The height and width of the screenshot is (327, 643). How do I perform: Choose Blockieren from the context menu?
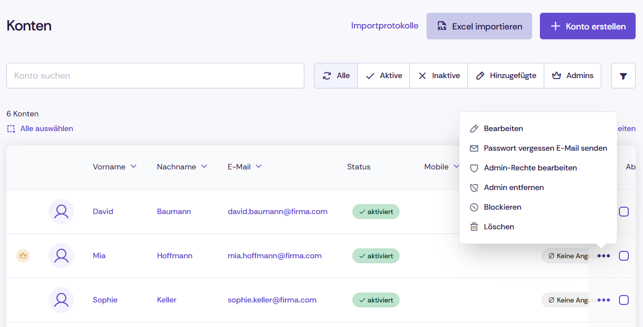pos(538,207)
